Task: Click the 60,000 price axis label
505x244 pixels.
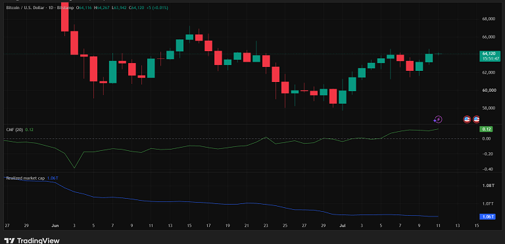Action: coord(489,91)
